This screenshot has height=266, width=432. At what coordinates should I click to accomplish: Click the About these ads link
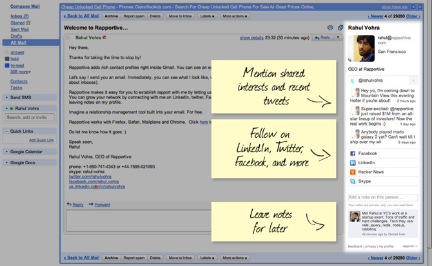point(394,7)
